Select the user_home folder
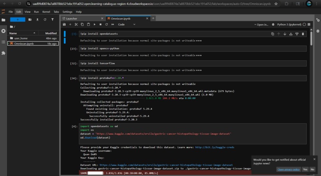 [33, 38]
